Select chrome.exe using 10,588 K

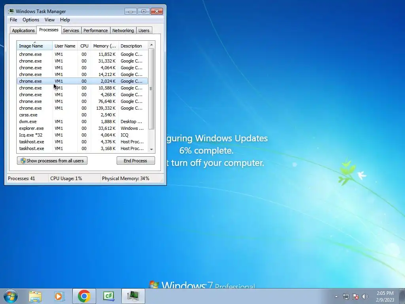[x=82, y=88]
